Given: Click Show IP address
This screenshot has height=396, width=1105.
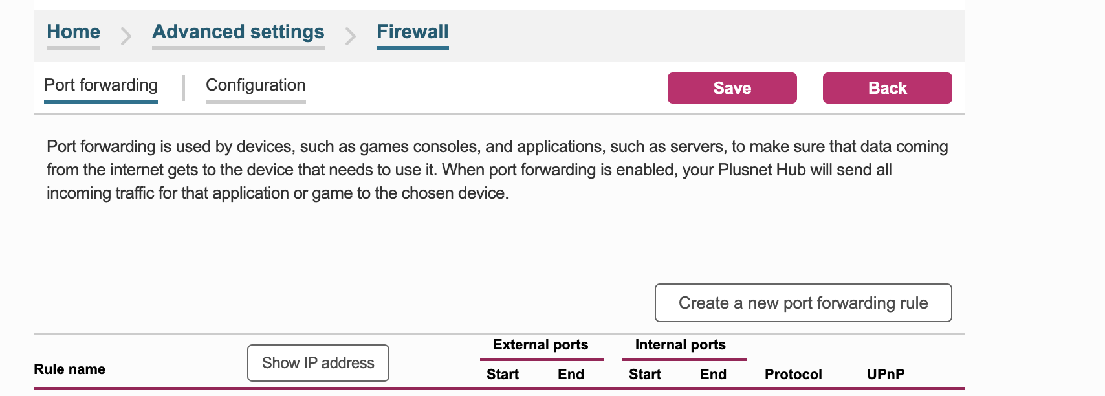Looking at the screenshot, I should [318, 362].
